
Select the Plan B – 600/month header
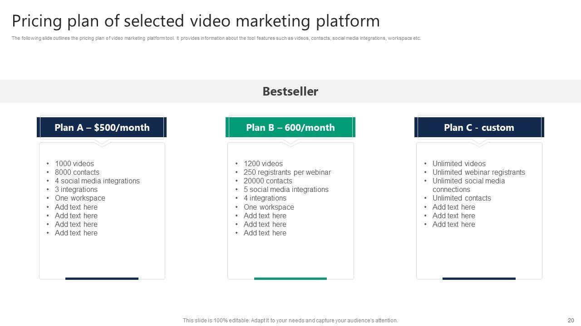point(290,128)
